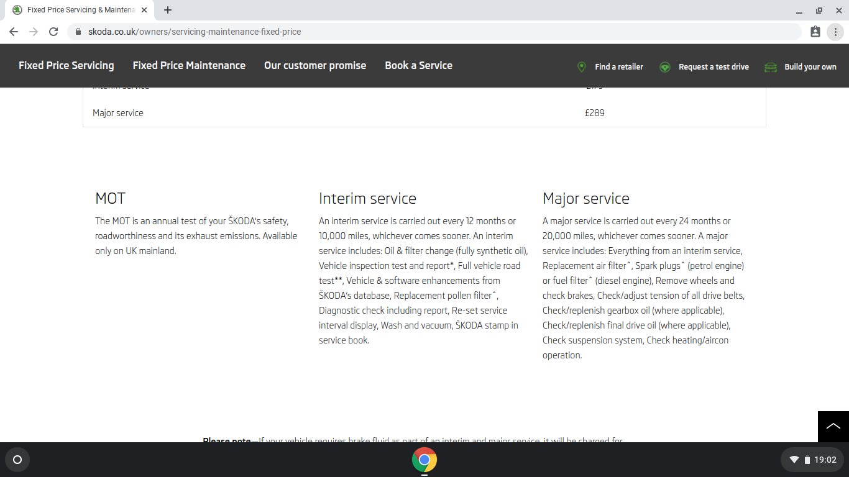
Task: Open the system tray showing 19:02
Action: pyautogui.click(x=812, y=460)
